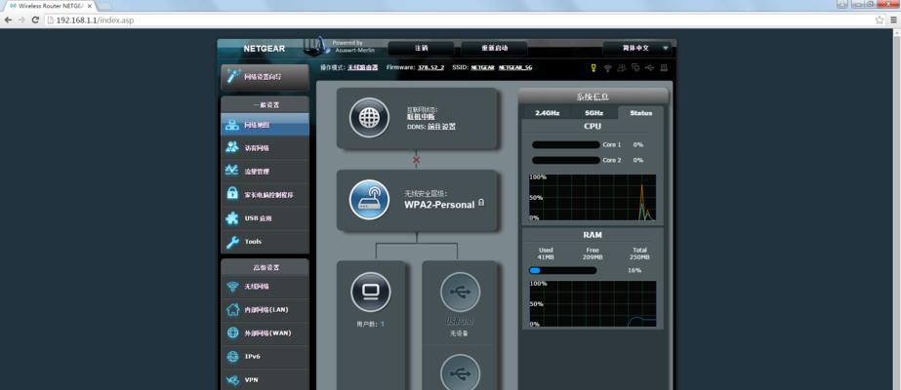Click the WPA2-Personal security level text
This screenshot has height=390, width=901.
439,205
